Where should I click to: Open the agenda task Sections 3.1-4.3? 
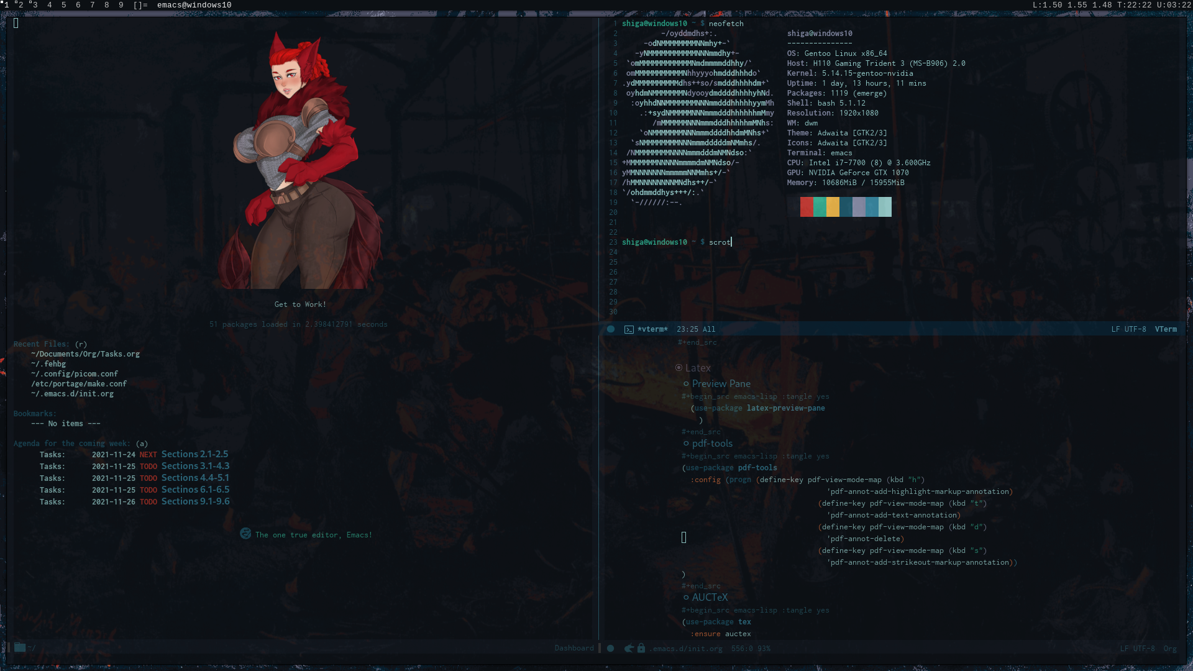[195, 466]
